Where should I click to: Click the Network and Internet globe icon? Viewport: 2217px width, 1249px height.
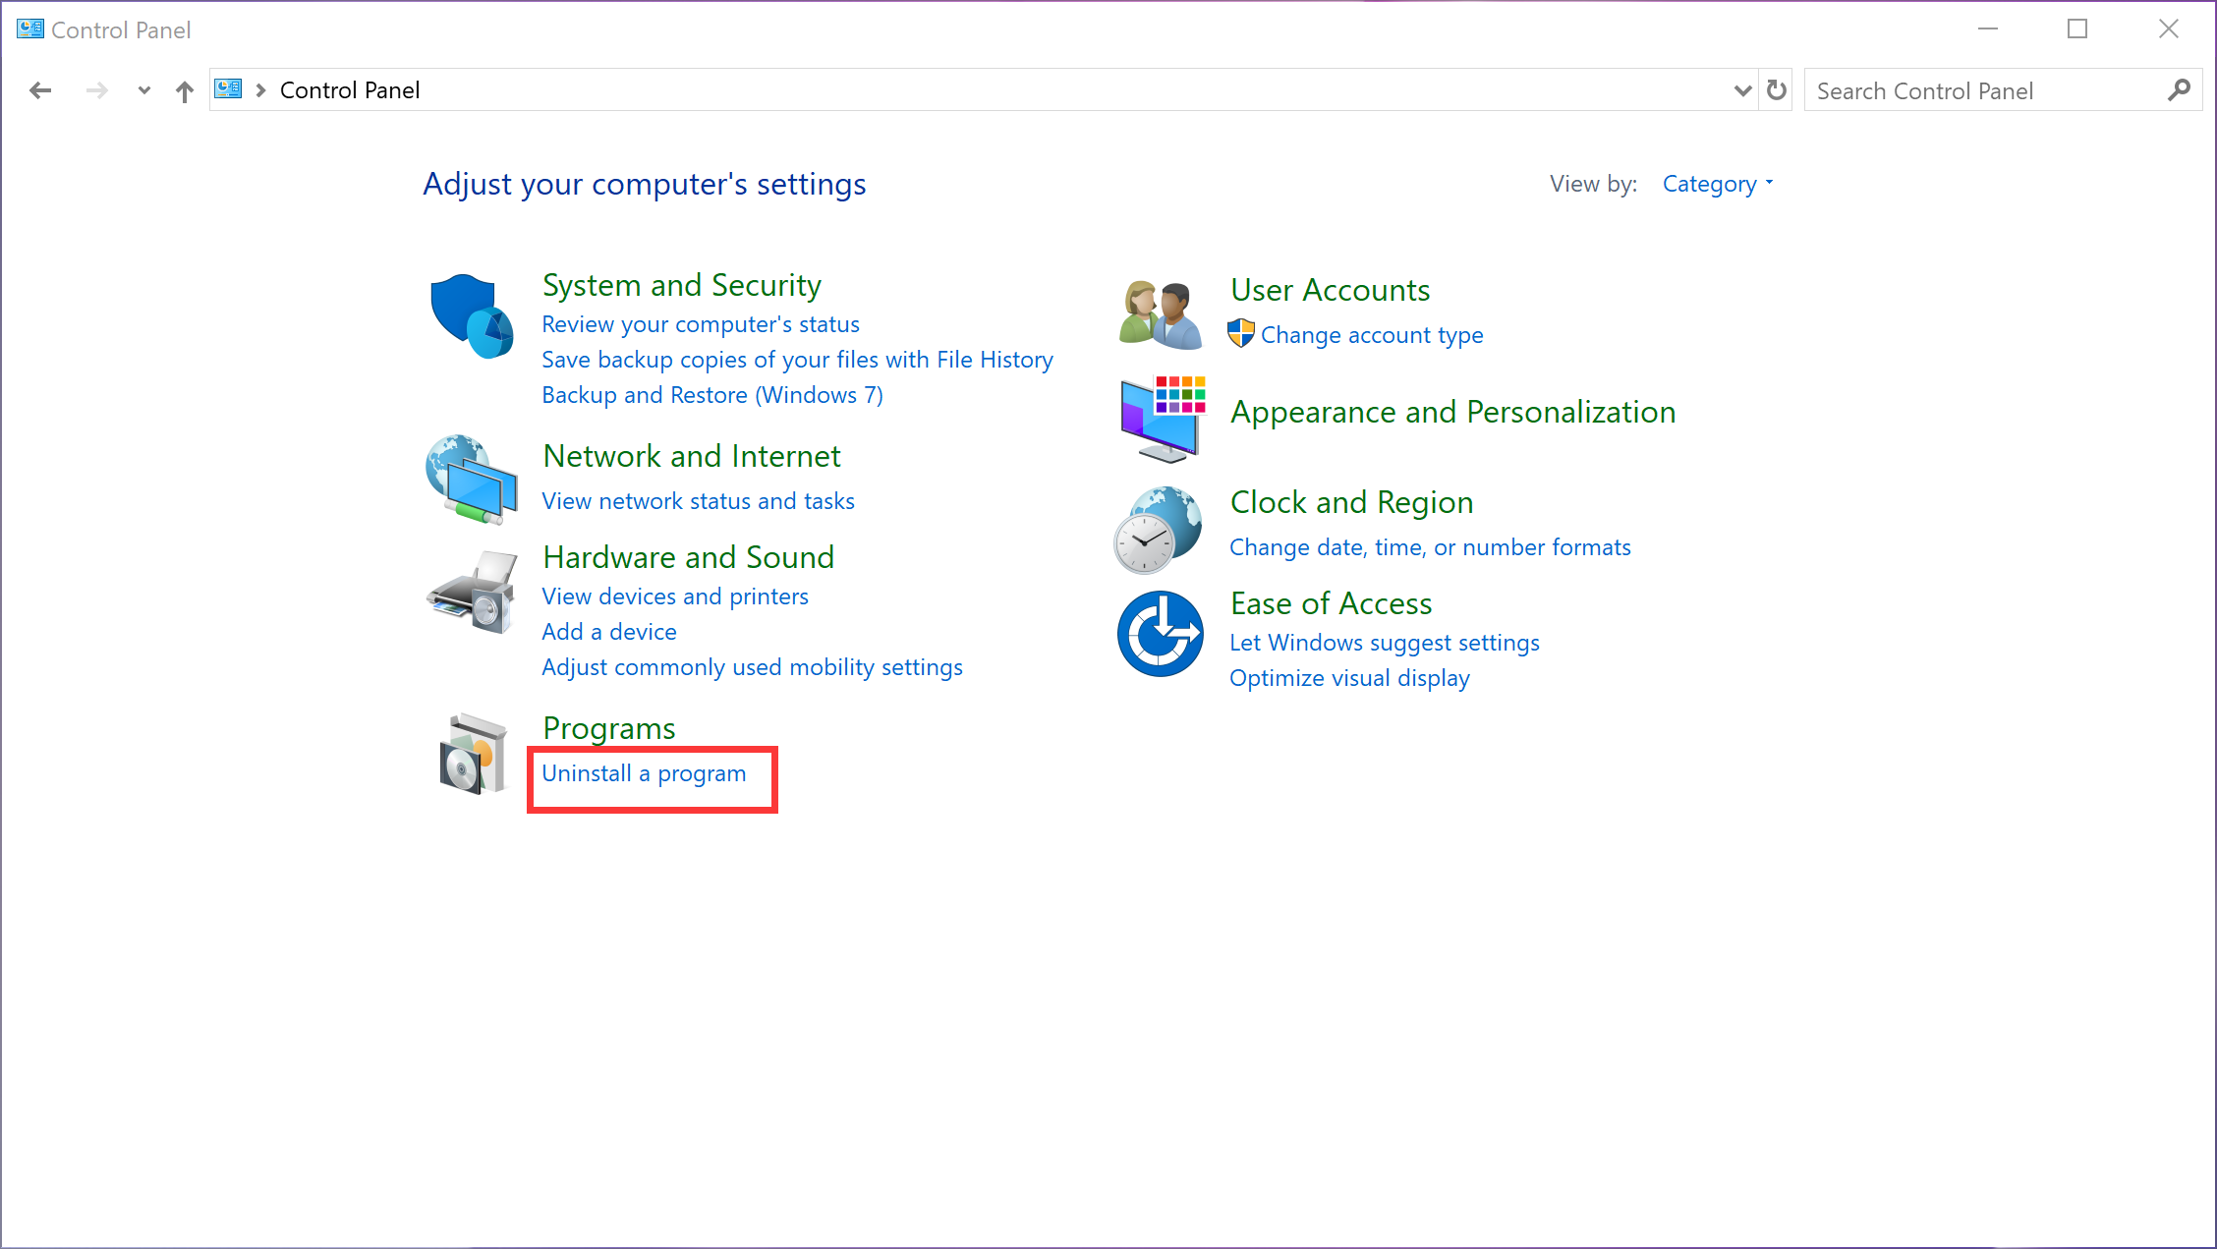pos(471,480)
